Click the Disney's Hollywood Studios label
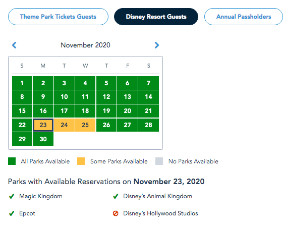 point(160,213)
